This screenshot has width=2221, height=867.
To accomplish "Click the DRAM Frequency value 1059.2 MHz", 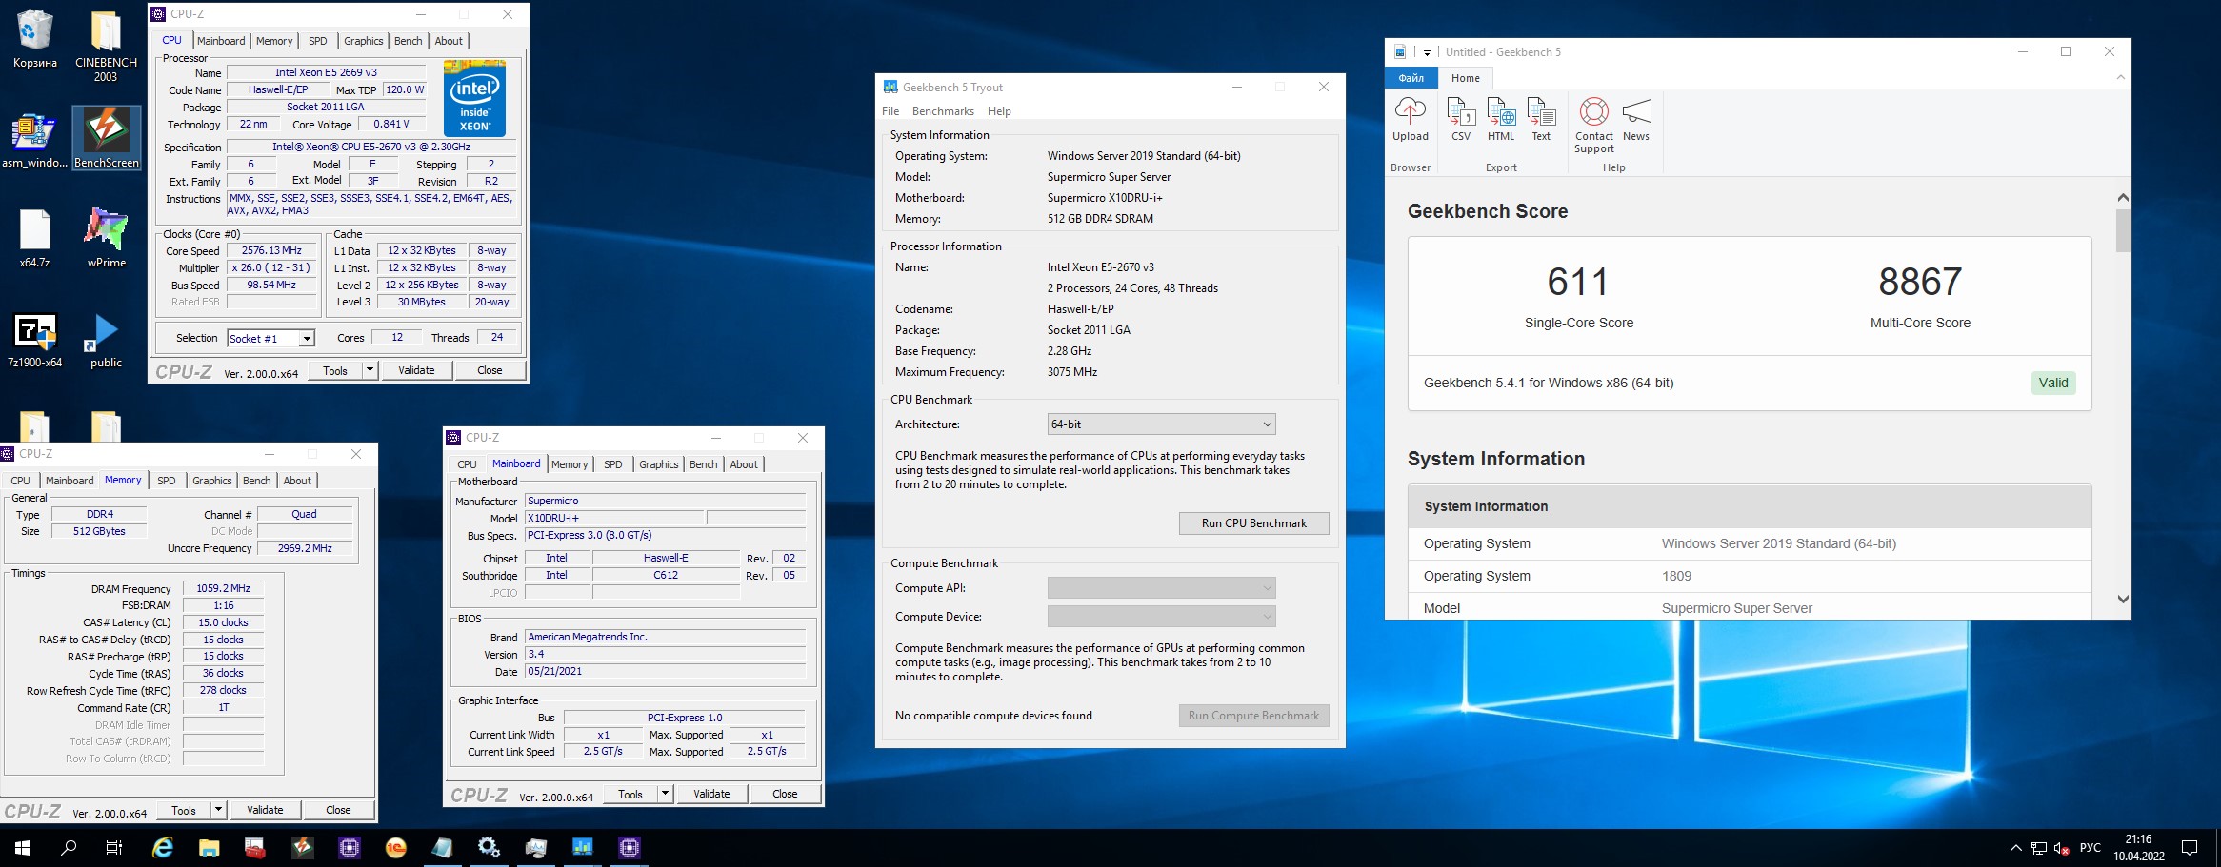I will [x=223, y=588].
